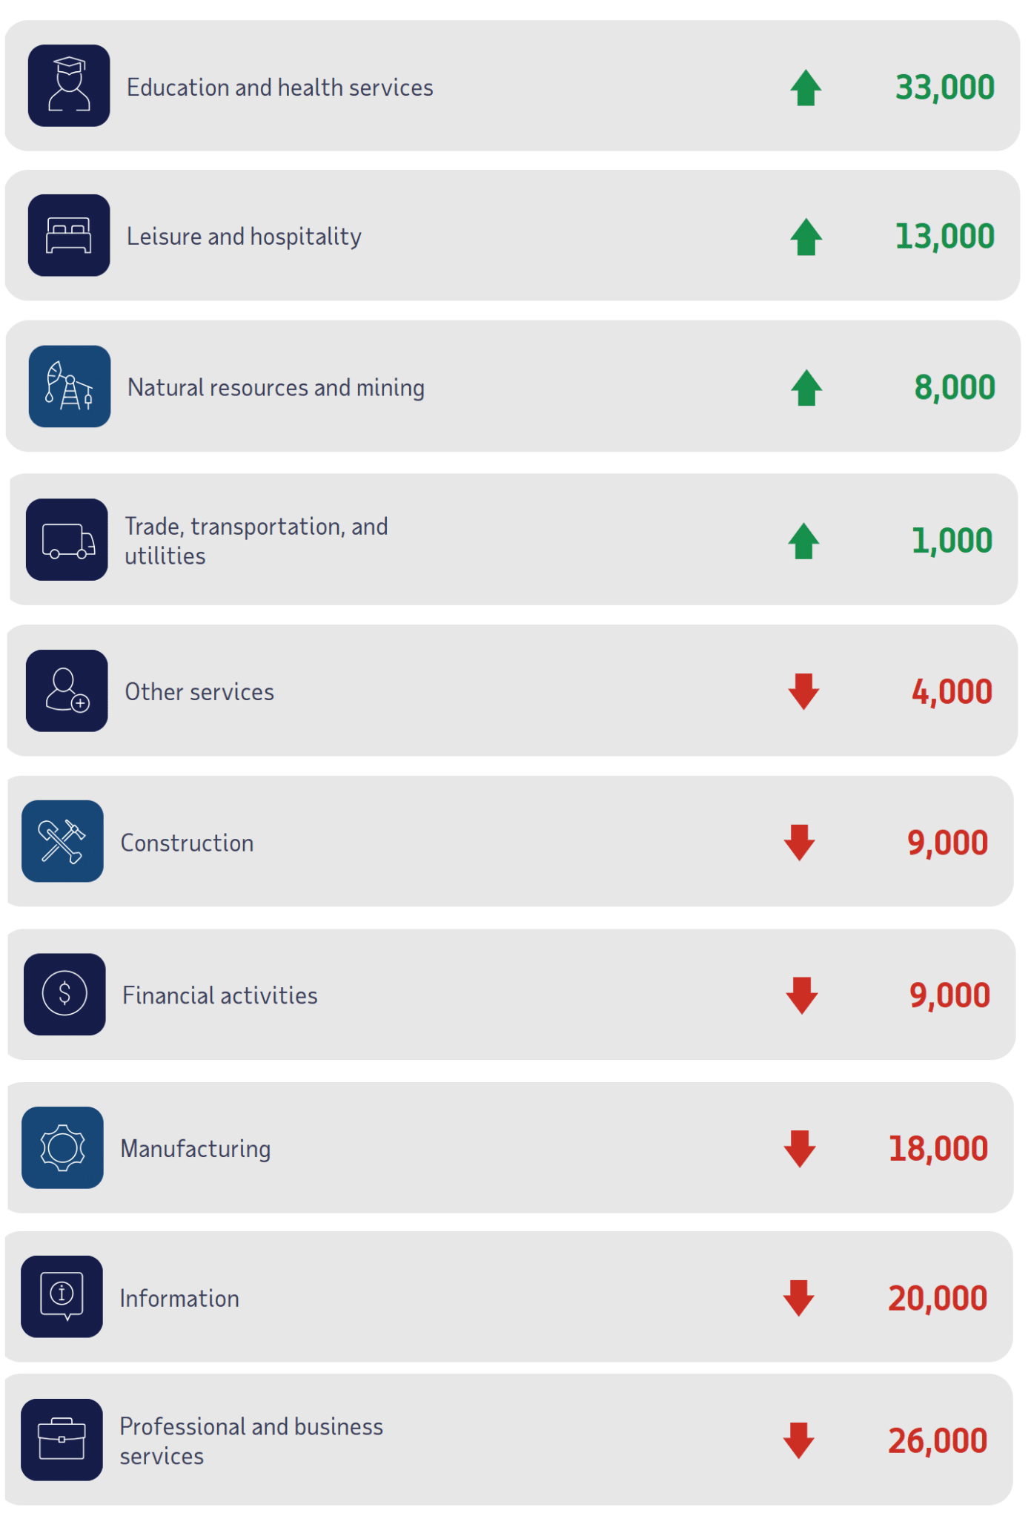The width and height of the screenshot is (1031, 1519).
Task: Click the Financial activities label
Action: (219, 995)
